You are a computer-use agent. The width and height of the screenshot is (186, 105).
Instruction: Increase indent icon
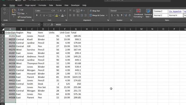[85, 15]
